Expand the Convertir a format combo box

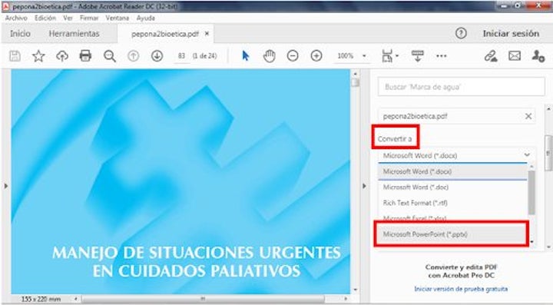[456, 155]
